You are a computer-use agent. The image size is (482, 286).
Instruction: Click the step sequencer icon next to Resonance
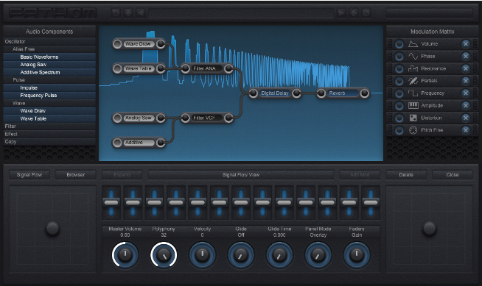coord(413,68)
